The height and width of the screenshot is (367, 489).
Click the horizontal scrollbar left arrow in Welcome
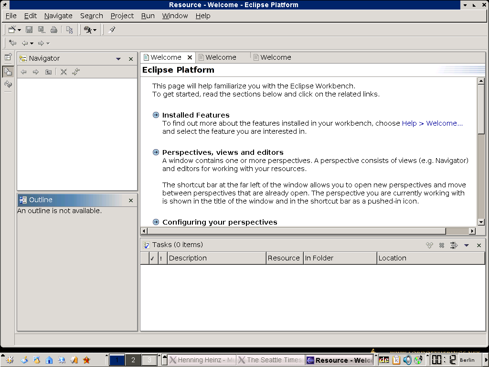coord(144,231)
